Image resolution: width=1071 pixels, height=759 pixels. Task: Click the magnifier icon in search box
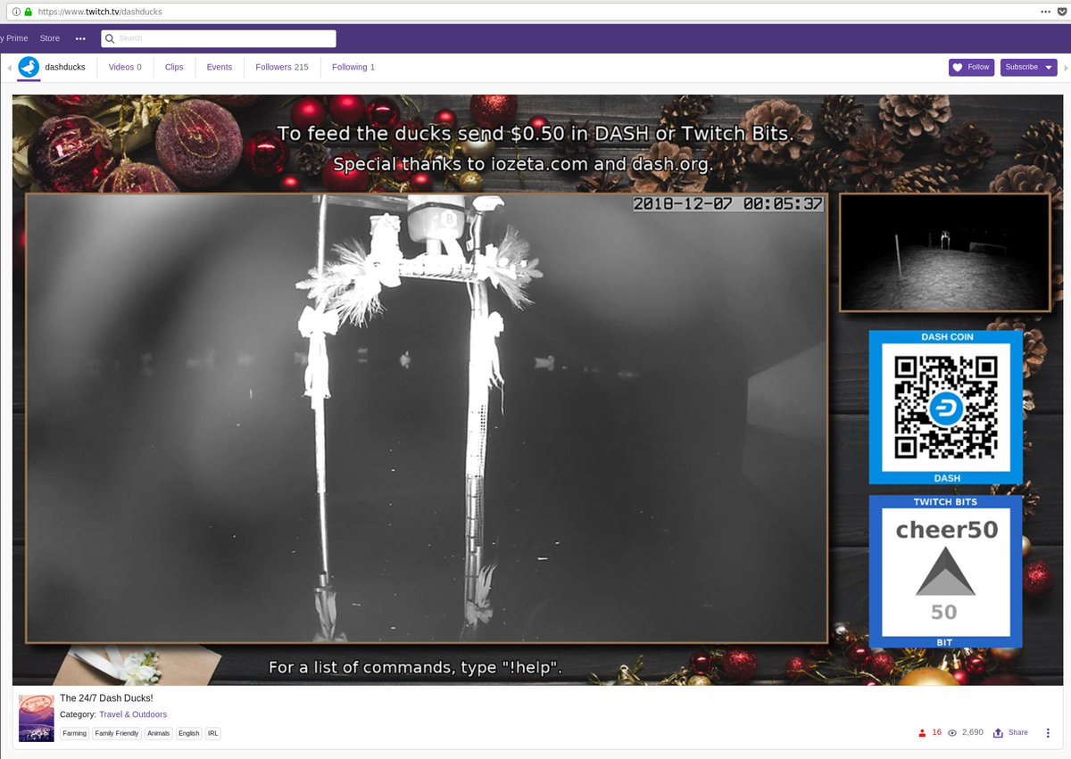pyautogui.click(x=110, y=38)
